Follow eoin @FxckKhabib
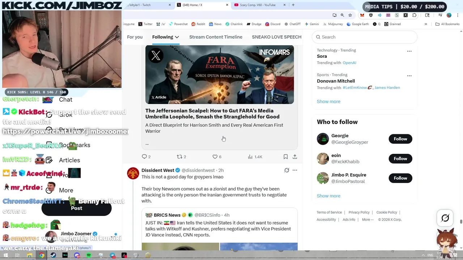 click(x=400, y=159)
